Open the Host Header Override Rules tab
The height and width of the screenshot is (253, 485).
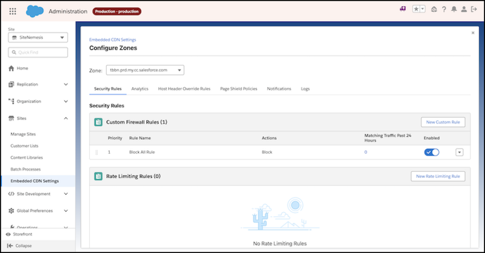point(184,88)
